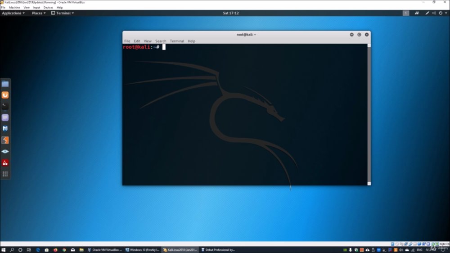Open the system menu arrow in Kali panel
The height and width of the screenshot is (253, 450).
tap(446, 13)
